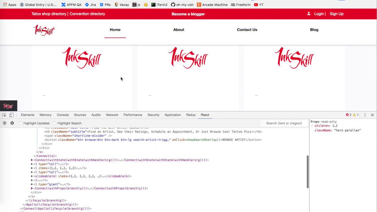This screenshot has height=212, width=377.
Task: Enable the Highlight Search checkbox
Action: point(55,123)
